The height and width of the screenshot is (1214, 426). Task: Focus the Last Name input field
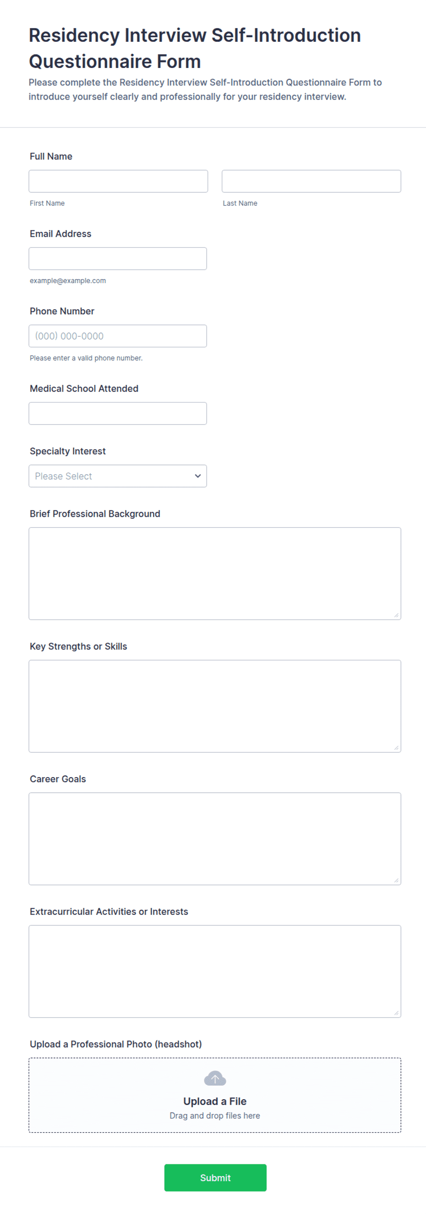tap(311, 181)
